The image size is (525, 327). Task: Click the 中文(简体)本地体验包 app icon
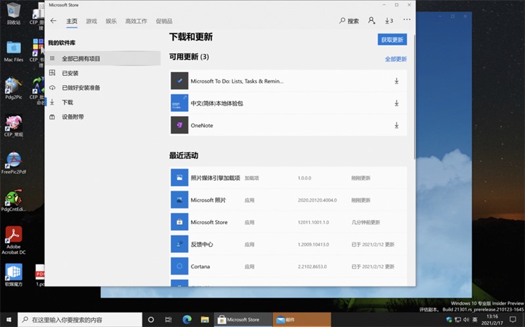pyautogui.click(x=179, y=103)
